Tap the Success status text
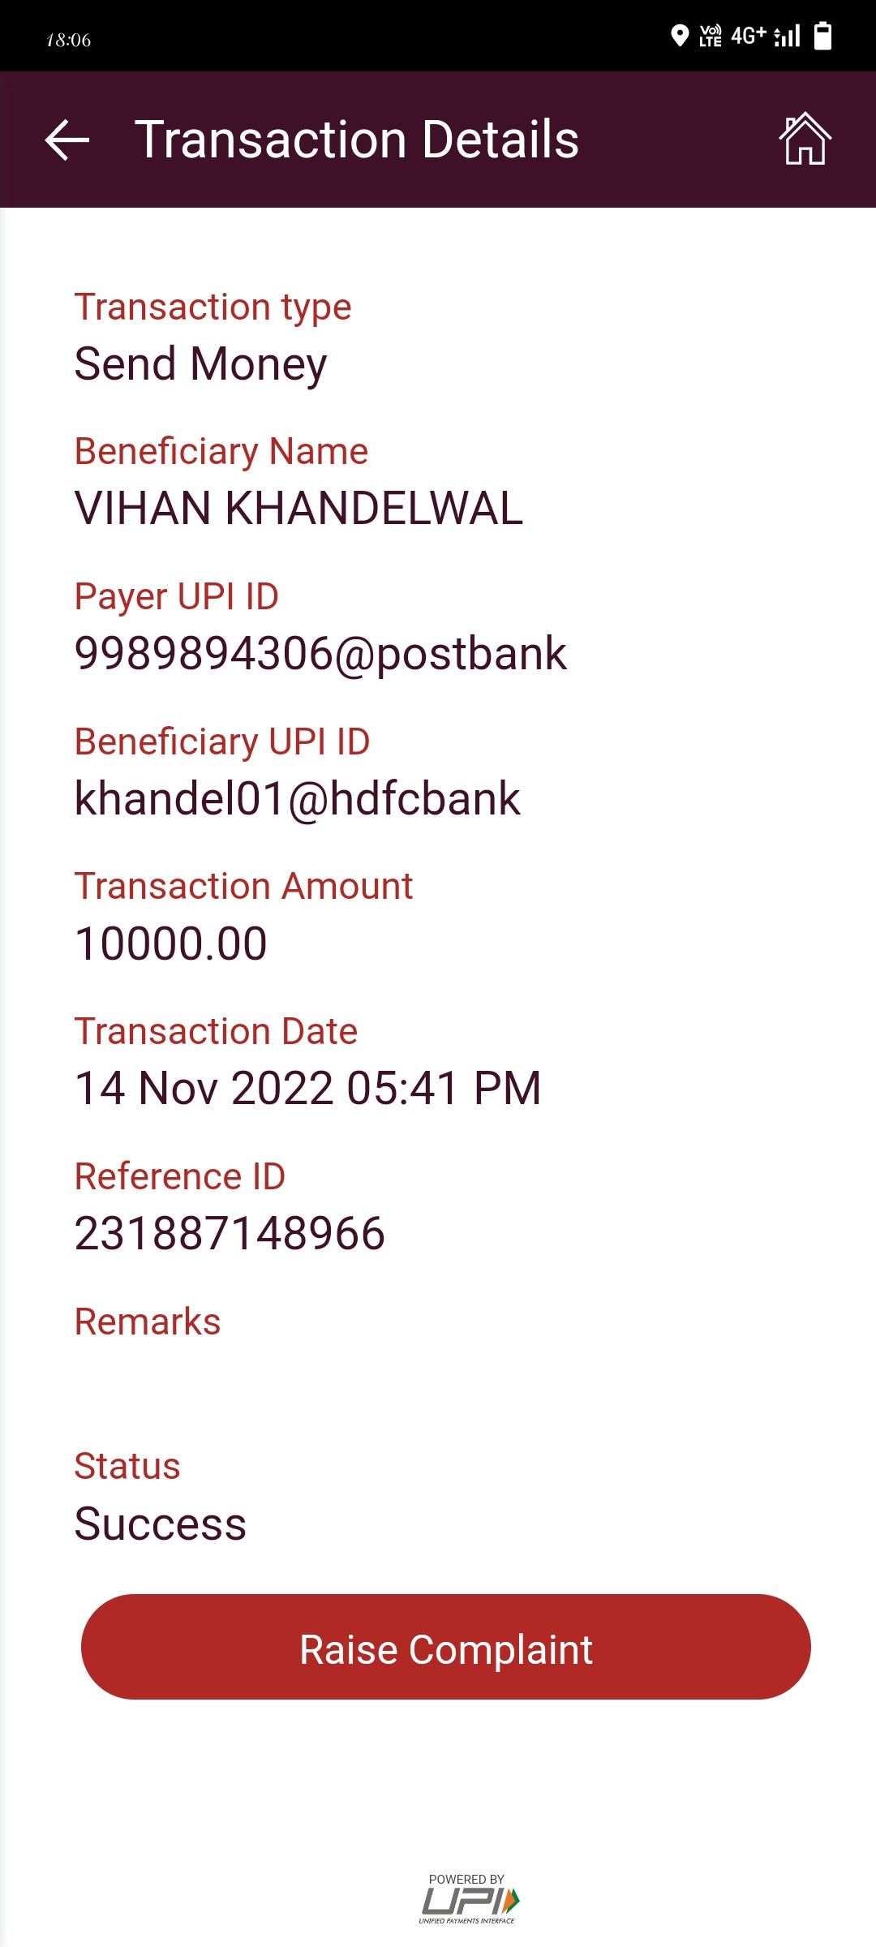876x1947 pixels. (161, 1524)
